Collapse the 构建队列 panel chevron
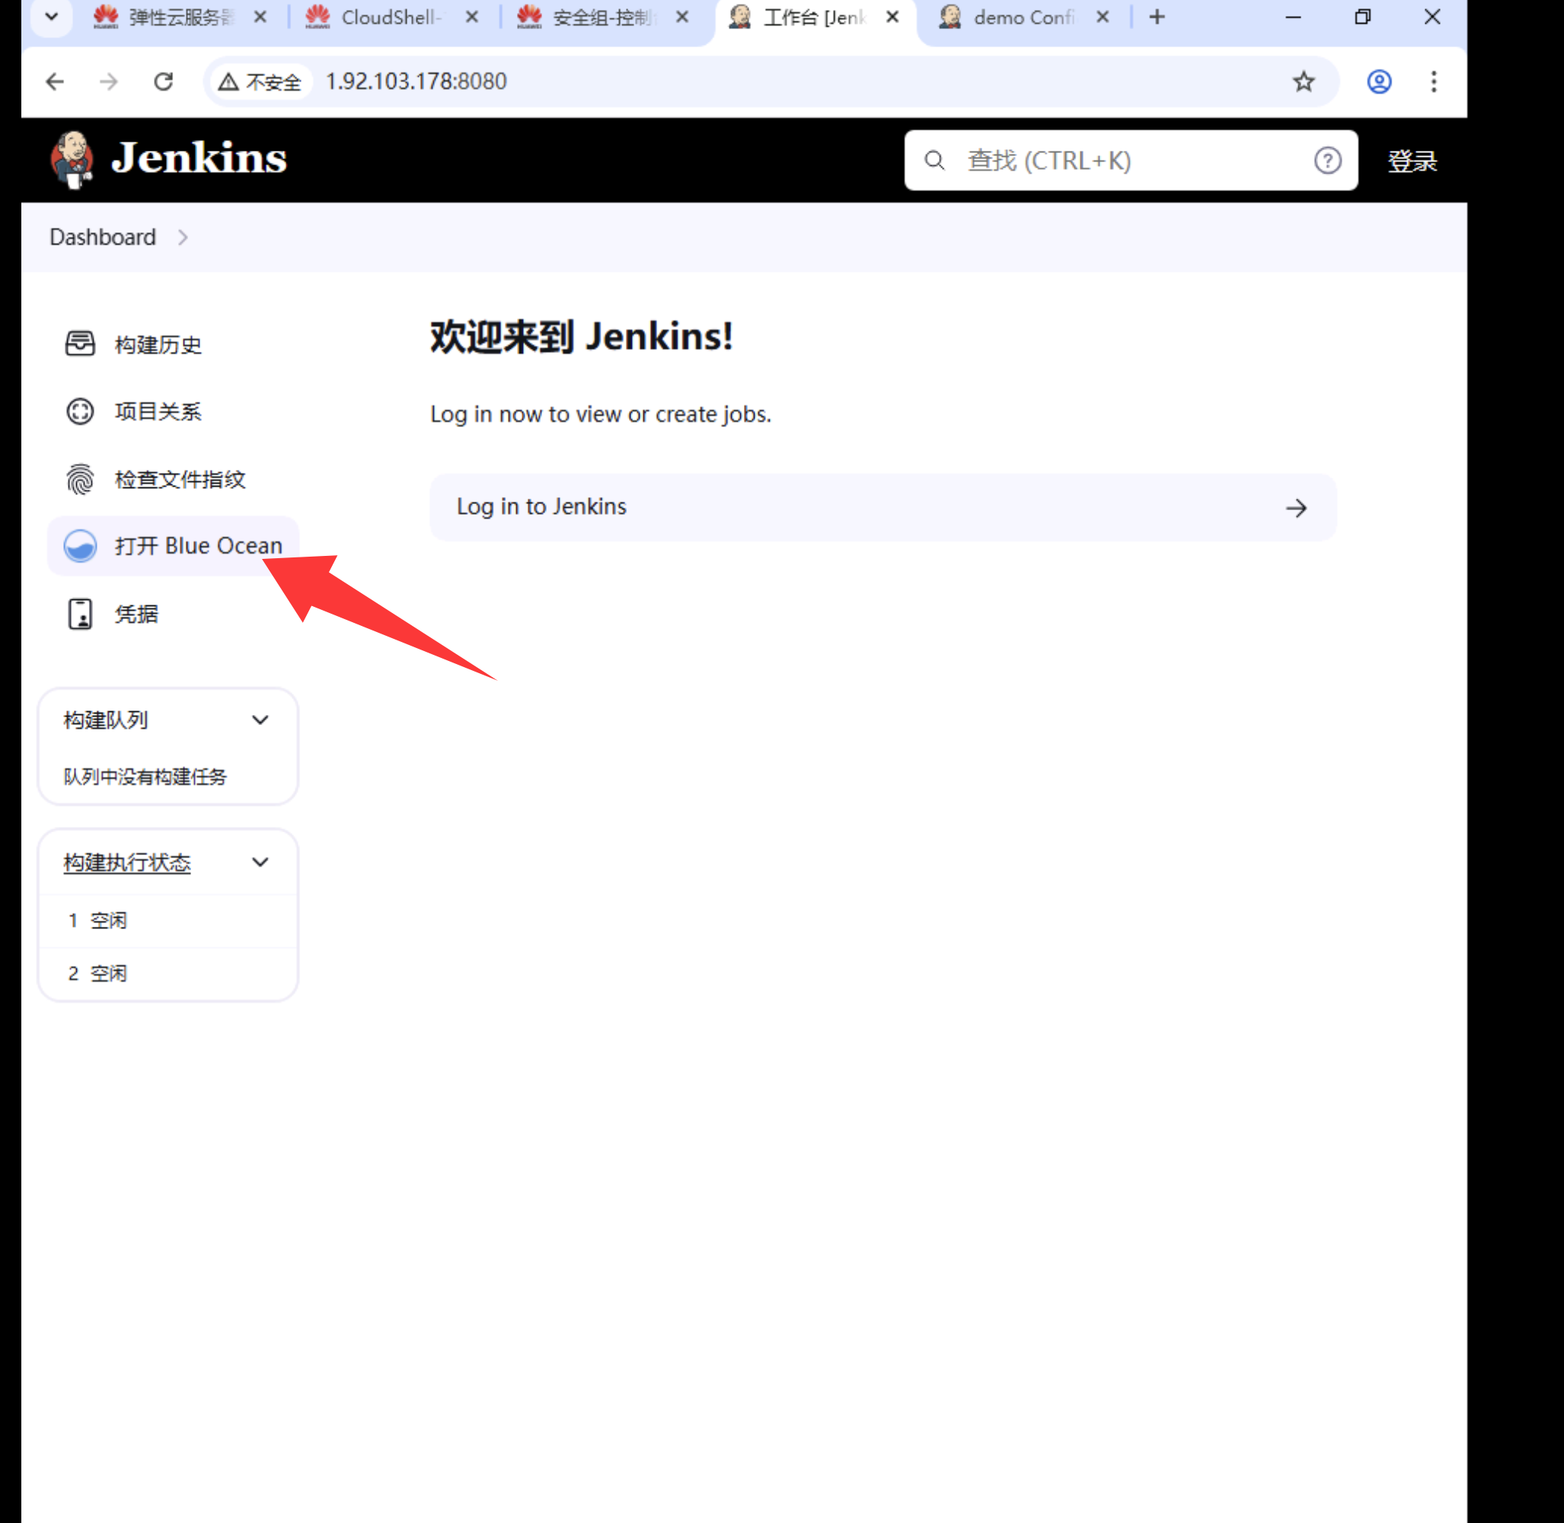 click(x=260, y=720)
